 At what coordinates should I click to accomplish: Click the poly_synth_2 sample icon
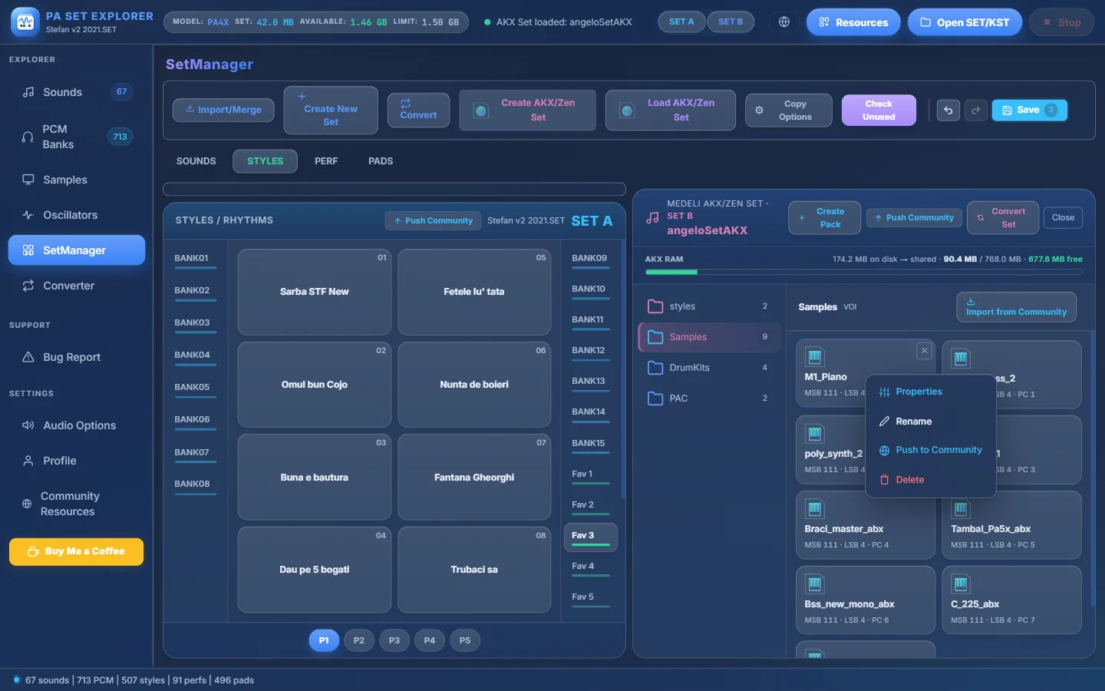point(815,434)
